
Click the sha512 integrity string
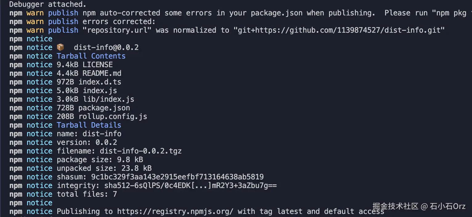coord(190,186)
